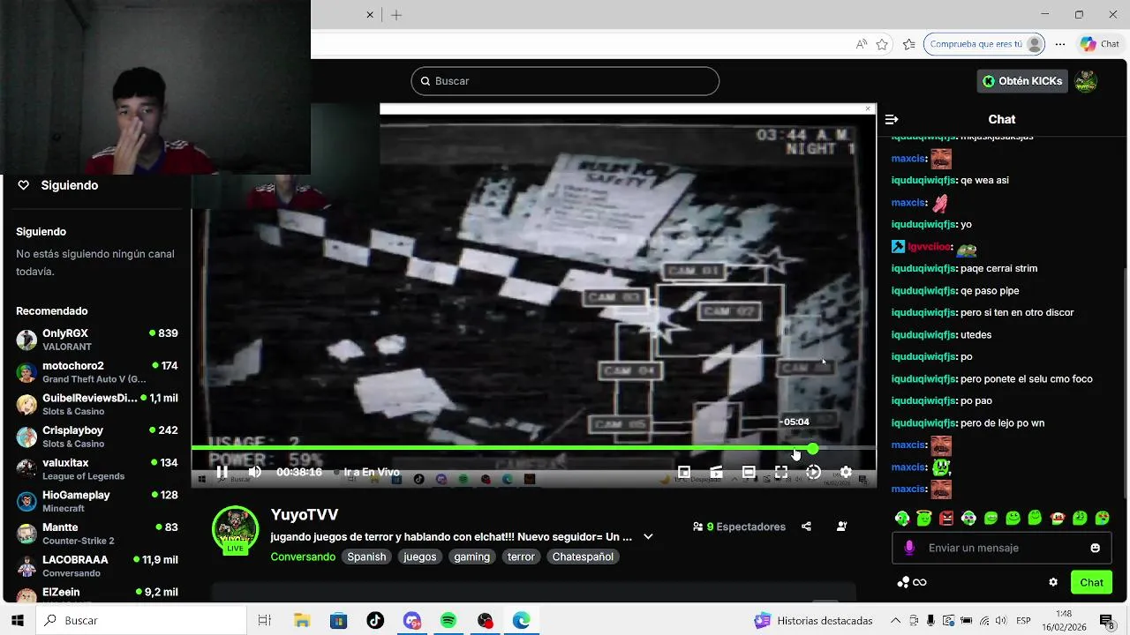Image resolution: width=1130 pixels, height=635 pixels.
Task: Open the user profile avatar menu
Action: 1086,81
